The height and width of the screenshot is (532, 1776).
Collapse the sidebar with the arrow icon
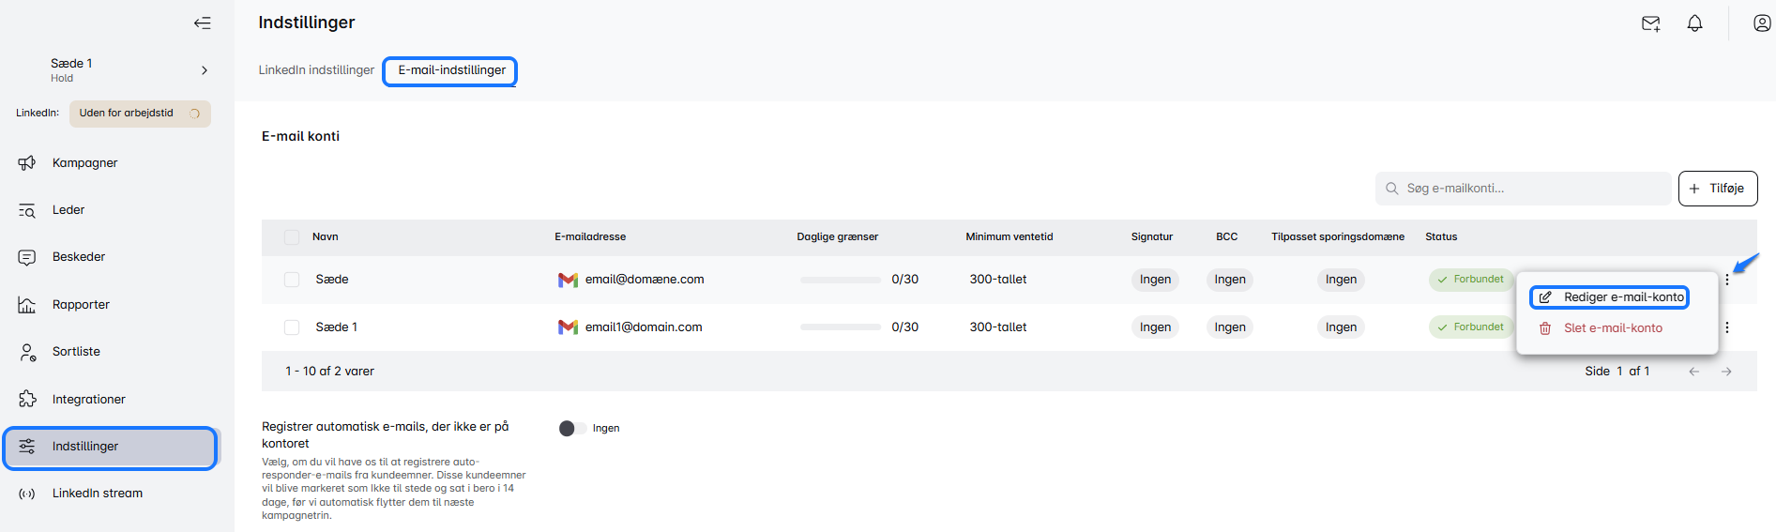[x=203, y=23]
